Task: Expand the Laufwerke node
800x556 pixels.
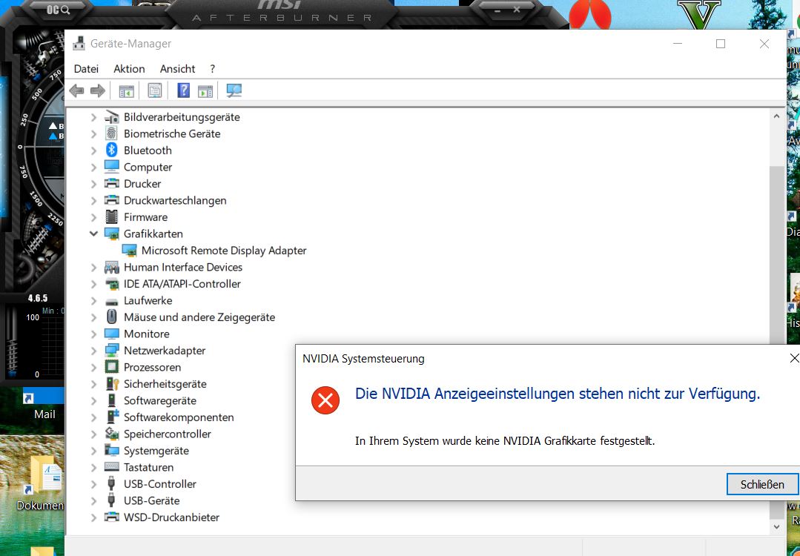Action: point(93,301)
